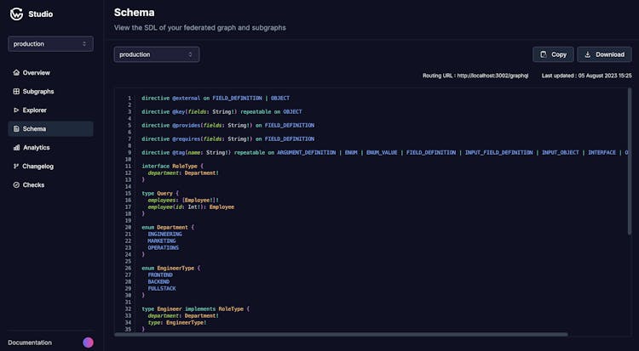Download the schema file
The height and width of the screenshot is (351, 639).
(604, 54)
